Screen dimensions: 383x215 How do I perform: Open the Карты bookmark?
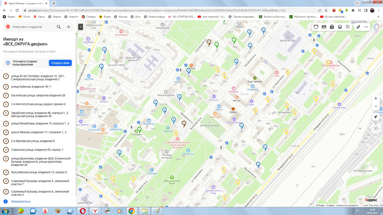click(x=39, y=17)
